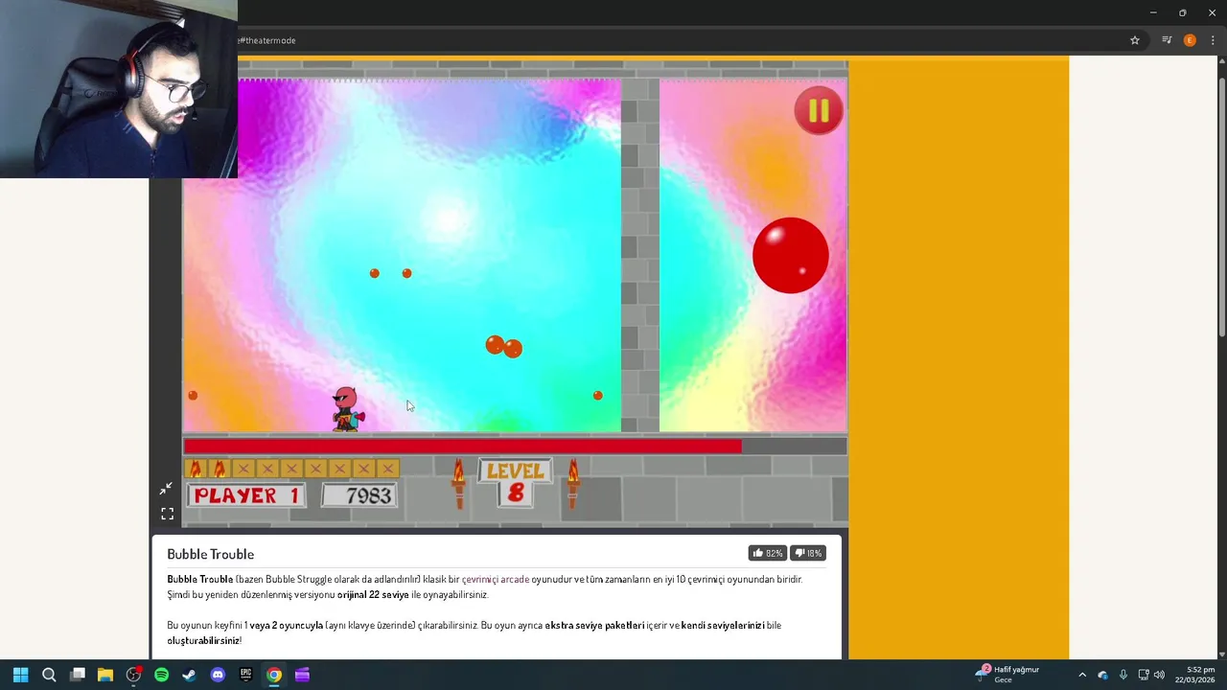Screen dimensions: 1227x690
Task: Expand the hidden system tray icons
Action: point(1082,675)
